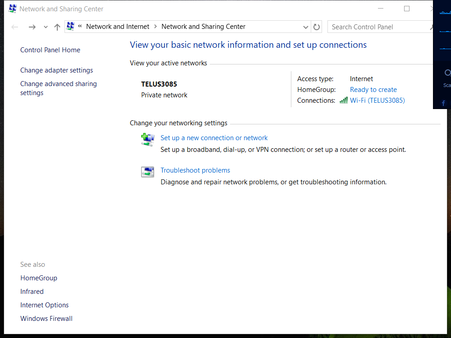Maximize the Network and Sharing Center window
451x338 pixels.
(x=407, y=9)
